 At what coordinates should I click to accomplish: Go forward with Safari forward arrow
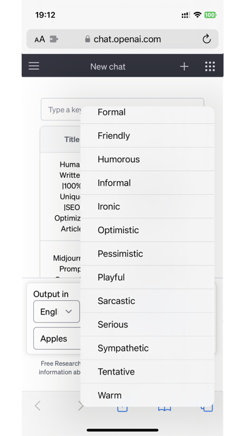pyautogui.click(x=81, y=406)
